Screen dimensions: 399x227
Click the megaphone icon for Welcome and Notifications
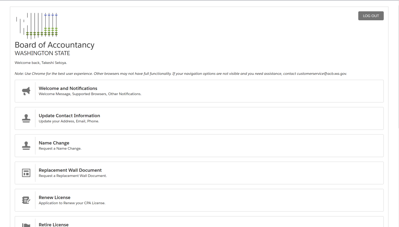click(x=26, y=91)
